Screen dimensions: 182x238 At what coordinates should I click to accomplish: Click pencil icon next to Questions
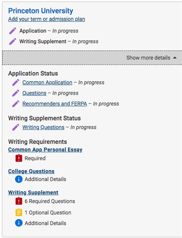pos(16,93)
